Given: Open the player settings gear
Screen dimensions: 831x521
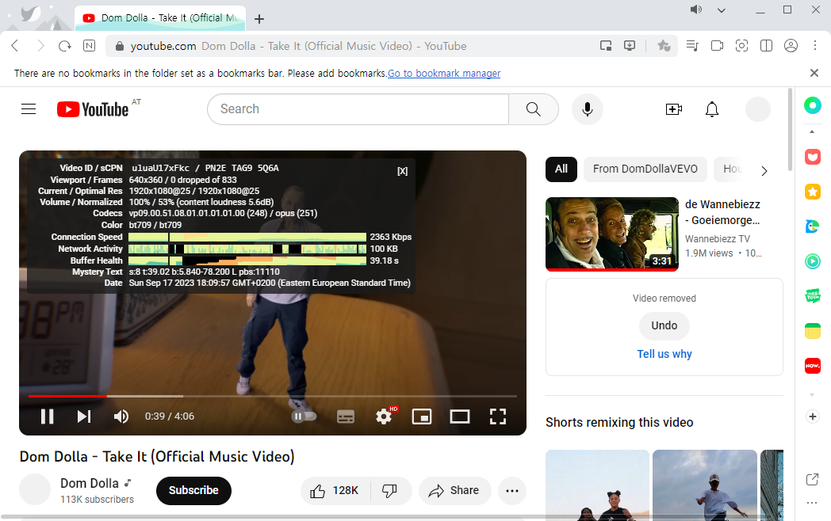Looking at the screenshot, I should tap(384, 416).
